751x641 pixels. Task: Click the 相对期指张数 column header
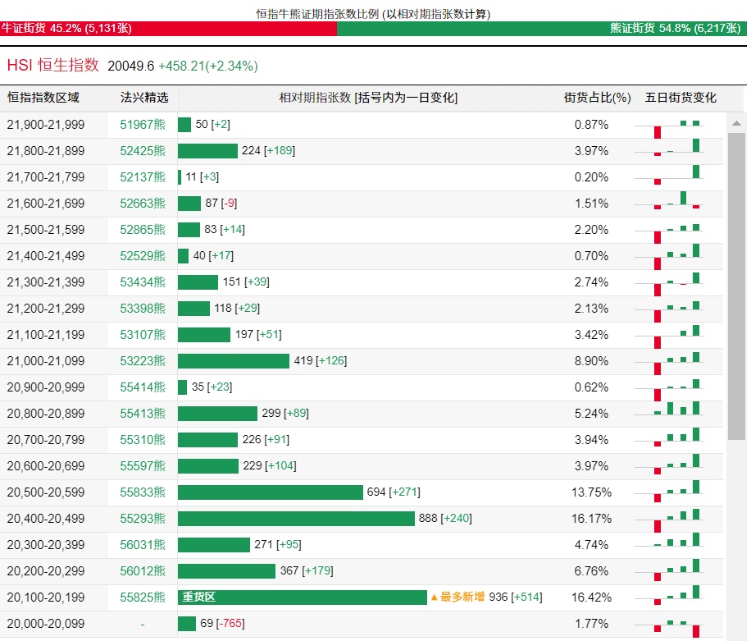coord(368,98)
